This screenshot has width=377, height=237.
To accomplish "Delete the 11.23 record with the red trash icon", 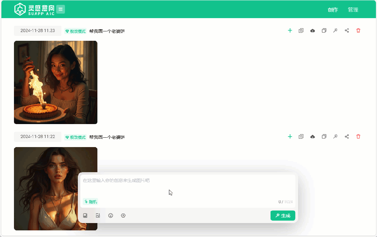I will tap(358, 31).
